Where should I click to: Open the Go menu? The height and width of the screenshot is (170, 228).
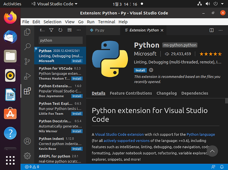click(x=81, y=22)
